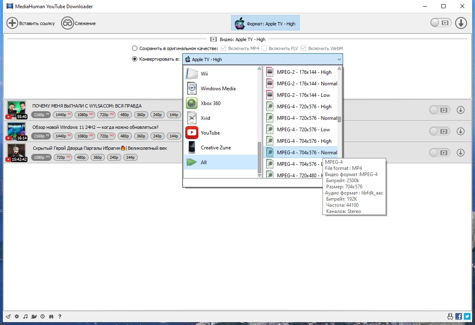
Task: Click the 'Вставить ссылку' button
Action: tap(31, 23)
